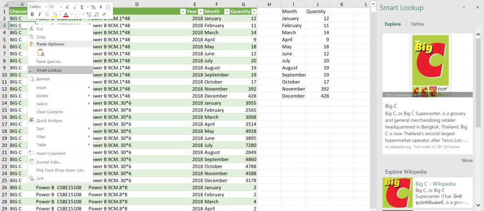Select Format Cells from the context menu
The height and width of the screenshot is (211, 484).
(x=49, y=162)
